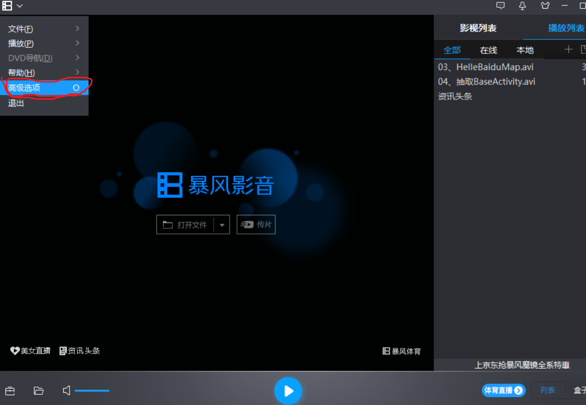Open the 暴风体育 link
Viewport: 586px width, 405px height.
pyautogui.click(x=402, y=351)
